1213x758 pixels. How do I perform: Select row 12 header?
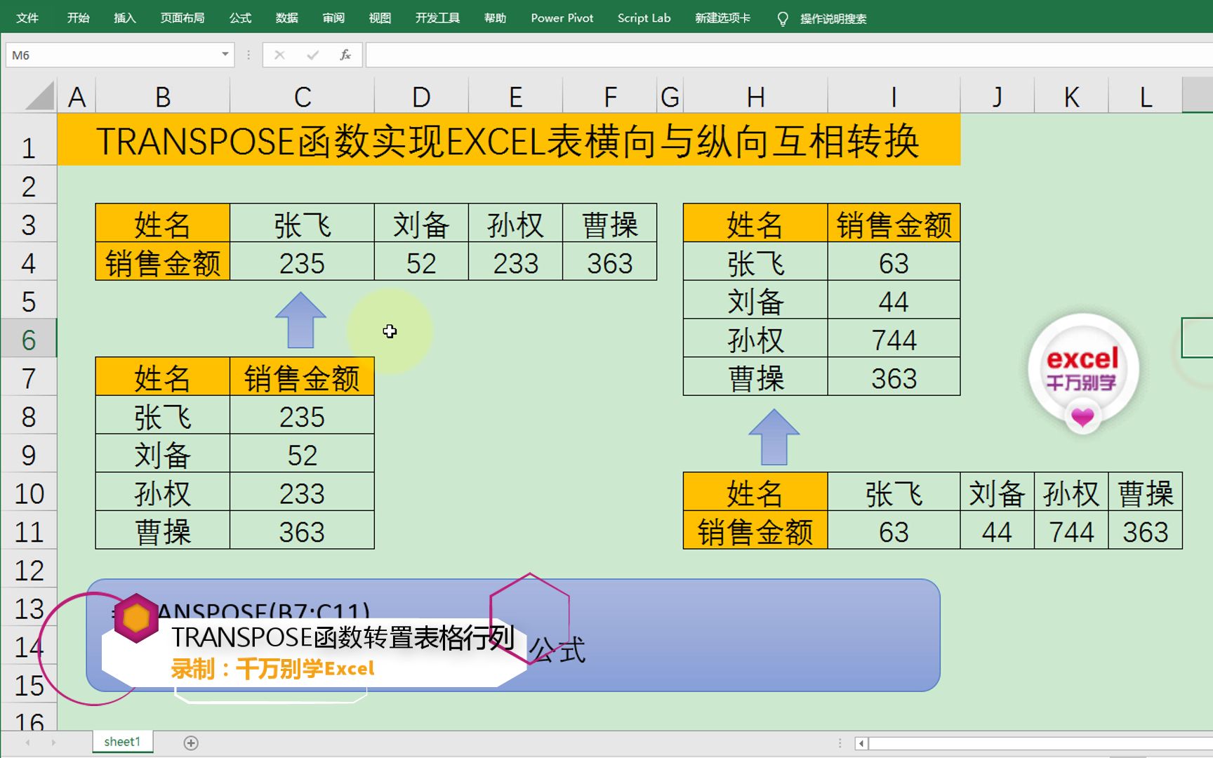(x=28, y=570)
